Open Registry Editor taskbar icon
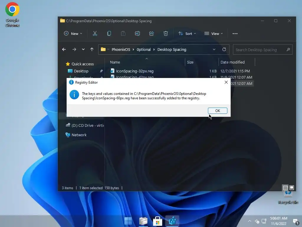This screenshot has height=227, width=302. 172,221
